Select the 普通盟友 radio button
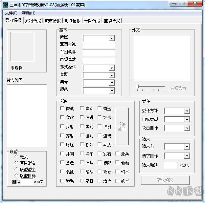Screen dimensions: 205x203 coord(16,163)
